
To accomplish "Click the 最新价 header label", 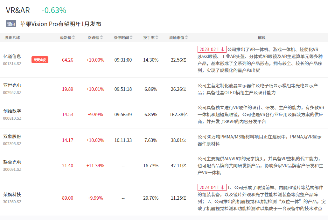I will (x=66, y=37).
